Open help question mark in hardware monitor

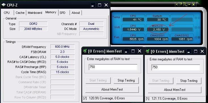click(x=181, y=4)
